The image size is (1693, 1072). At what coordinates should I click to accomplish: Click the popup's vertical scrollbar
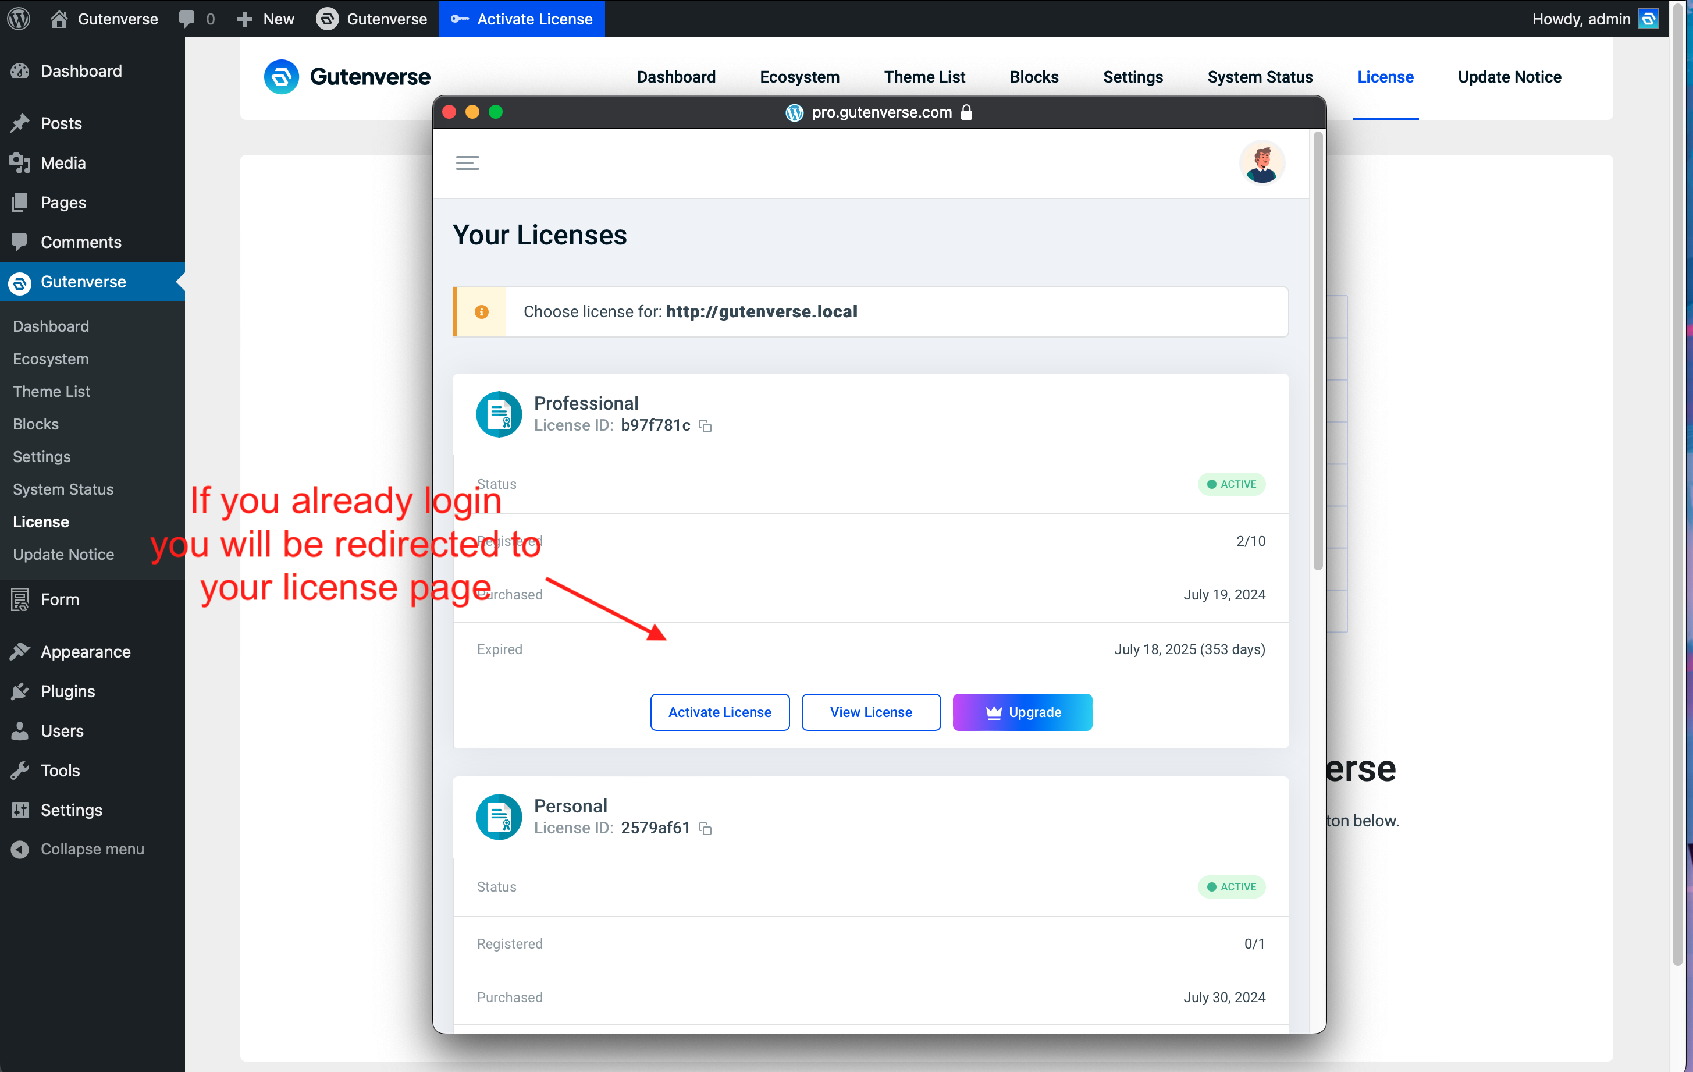click(1318, 352)
